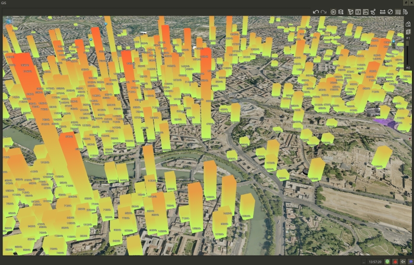The height and width of the screenshot is (265, 414).
Task: Toggle the crossed-circle disable icon
Action: pyautogui.click(x=390, y=12)
